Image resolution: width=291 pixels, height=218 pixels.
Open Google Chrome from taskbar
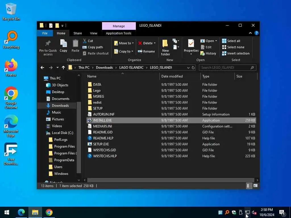(x=49, y=212)
